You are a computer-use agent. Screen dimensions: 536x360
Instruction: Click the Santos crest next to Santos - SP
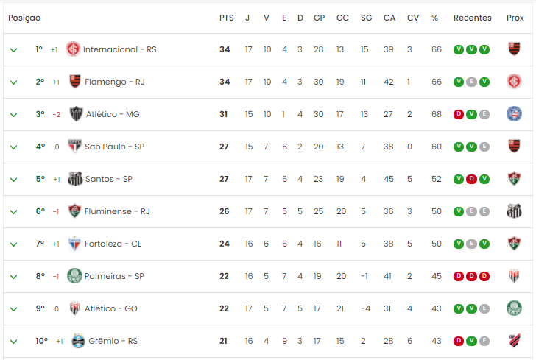pyautogui.click(x=75, y=178)
